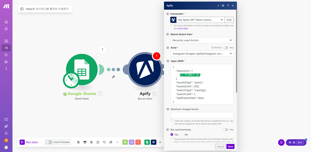Open the online Help link
This screenshot has width=311, height=152.
coord(183,28)
